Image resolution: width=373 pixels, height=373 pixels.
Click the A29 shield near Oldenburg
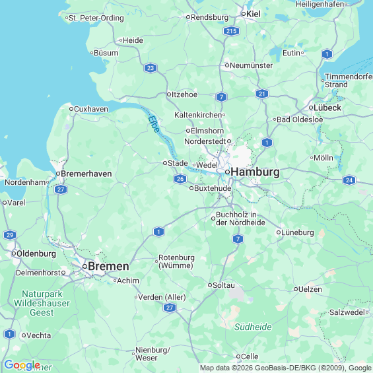10,235
